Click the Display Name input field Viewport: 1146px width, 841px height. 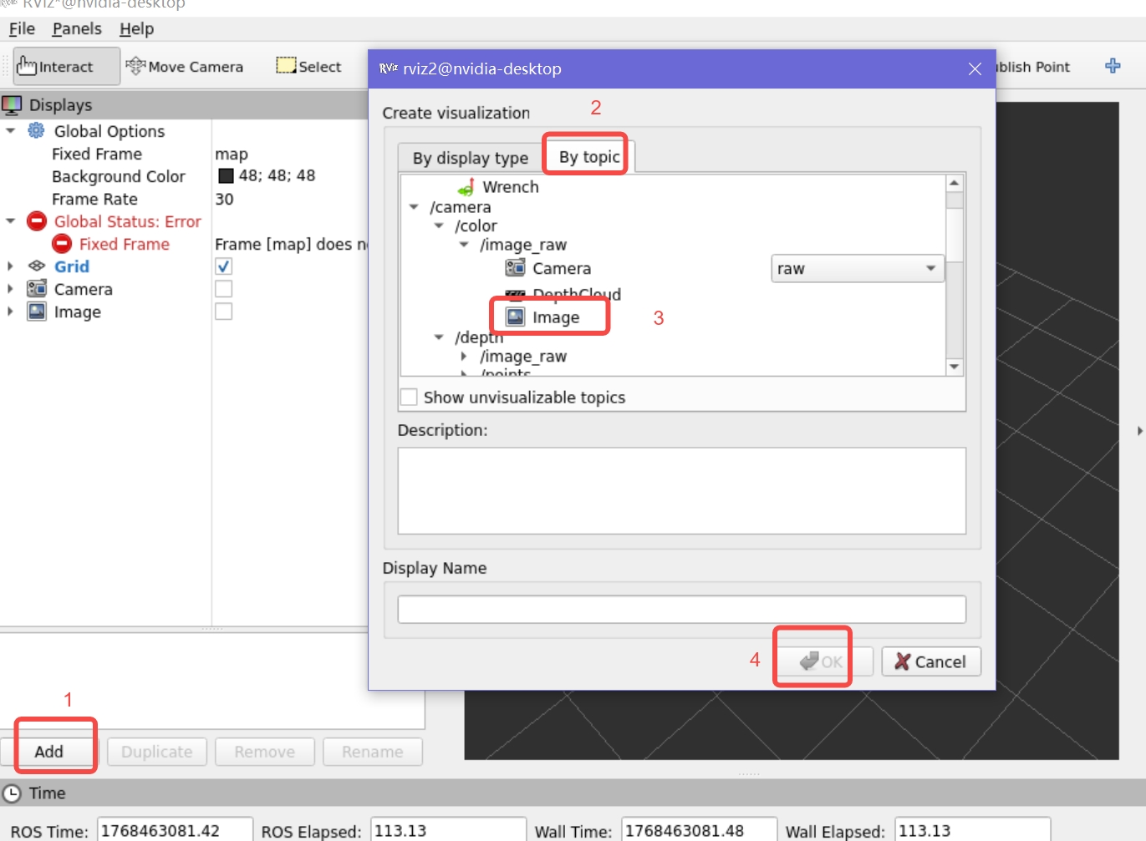[x=681, y=610]
